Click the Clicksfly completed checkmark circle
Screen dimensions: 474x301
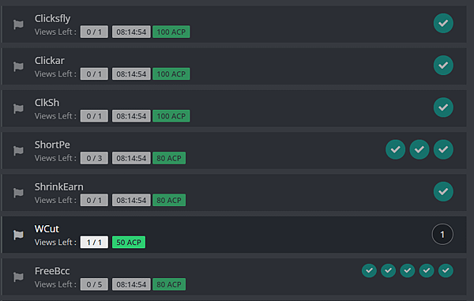443,23
